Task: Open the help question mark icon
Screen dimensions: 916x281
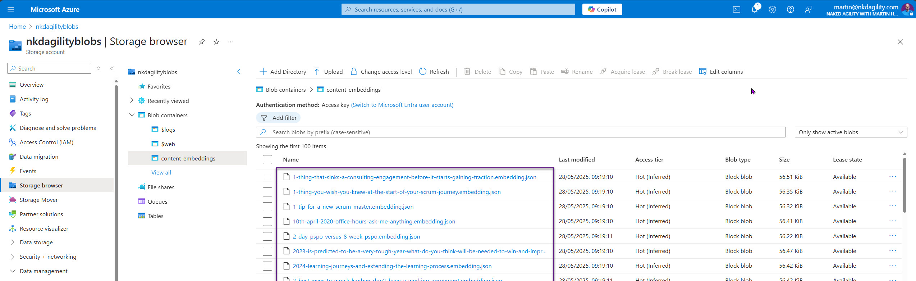Action: pos(791,9)
